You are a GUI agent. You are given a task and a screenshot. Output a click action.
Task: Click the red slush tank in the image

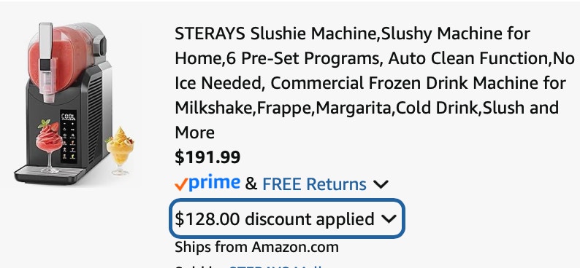pos(61,57)
